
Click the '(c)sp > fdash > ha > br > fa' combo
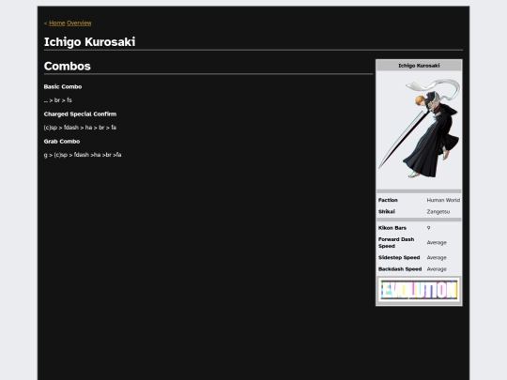tap(80, 128)
